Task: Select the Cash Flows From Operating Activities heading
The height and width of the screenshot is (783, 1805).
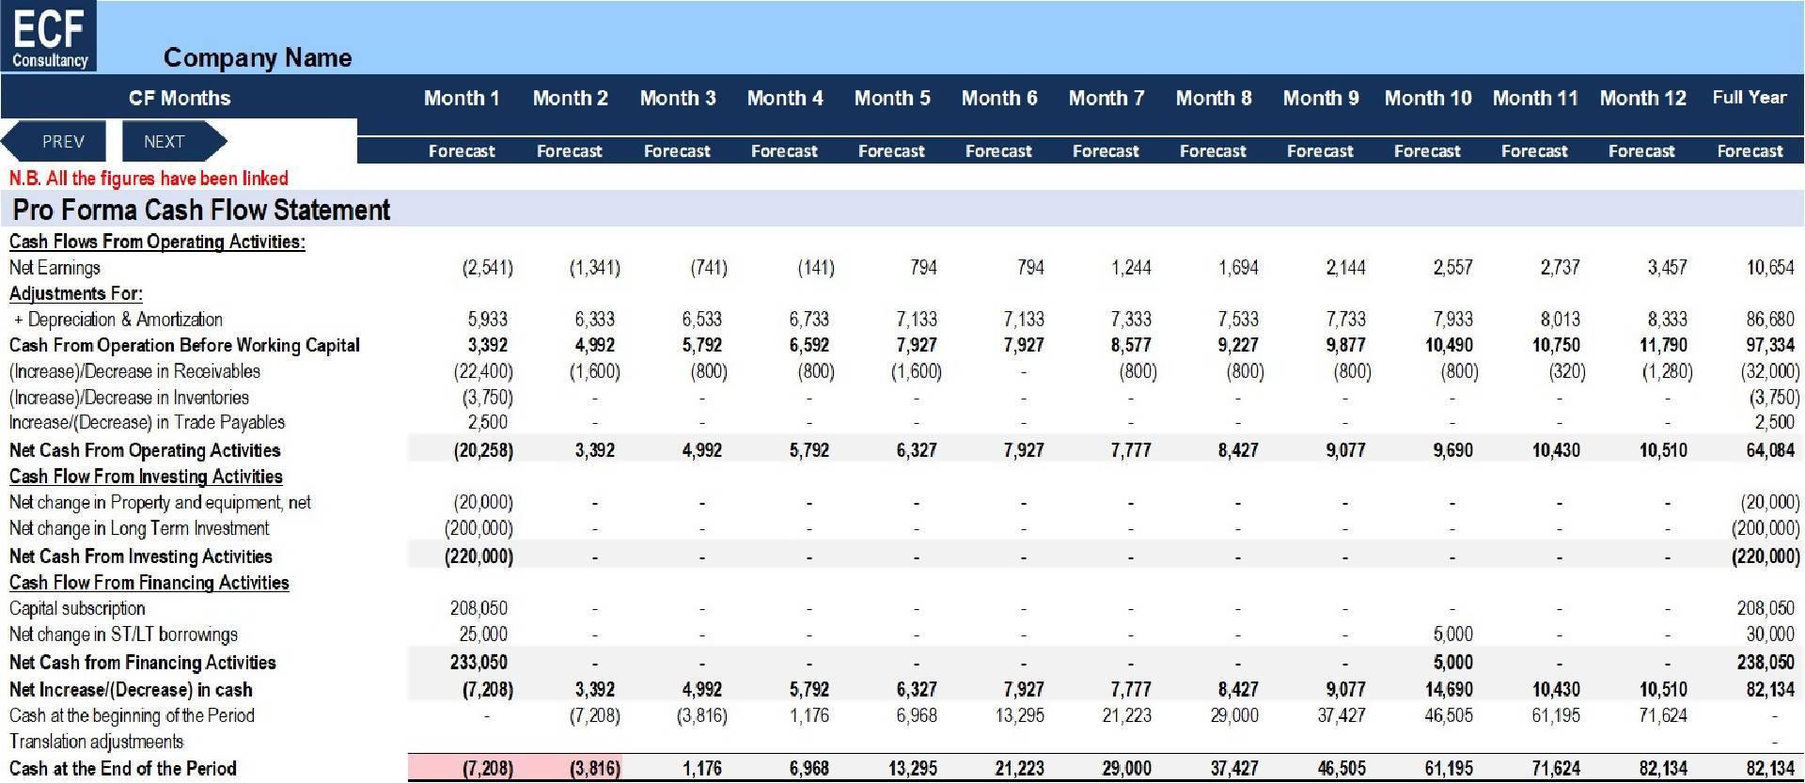Action: (157, 242)
